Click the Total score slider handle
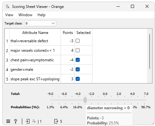Image resolution: width=155 pixels, height=126 pixels. click(x=85, y=100)
